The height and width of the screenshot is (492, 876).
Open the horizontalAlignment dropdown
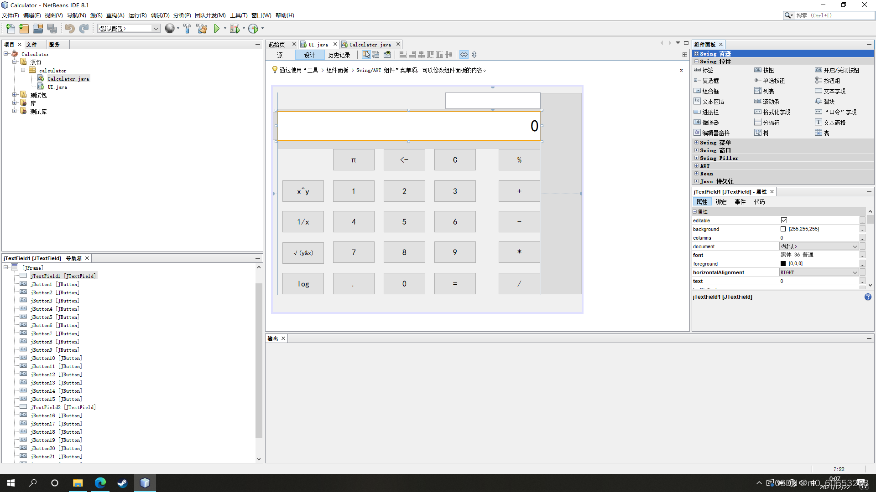854,272
